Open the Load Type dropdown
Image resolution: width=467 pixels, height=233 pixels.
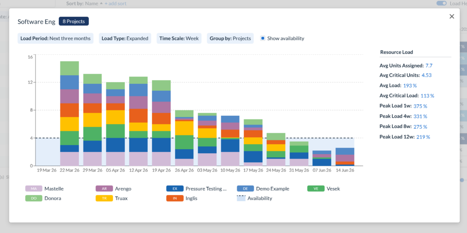pyautogui.click(x=125, y=38)
